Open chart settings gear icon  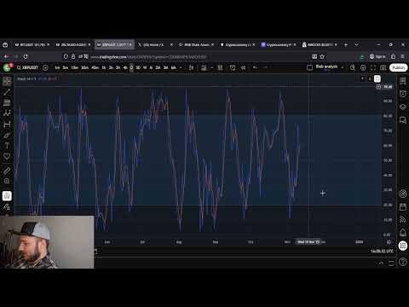point(363,67)
